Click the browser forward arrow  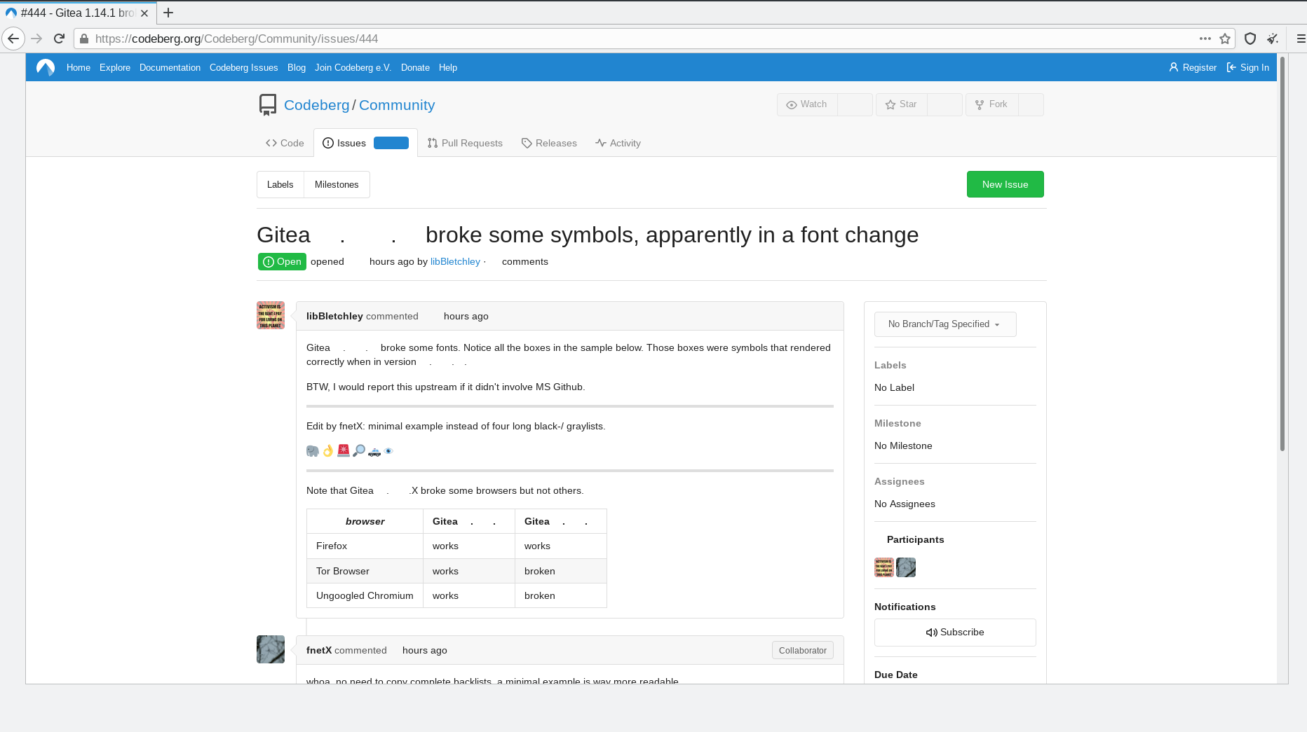tap(37, 39)
